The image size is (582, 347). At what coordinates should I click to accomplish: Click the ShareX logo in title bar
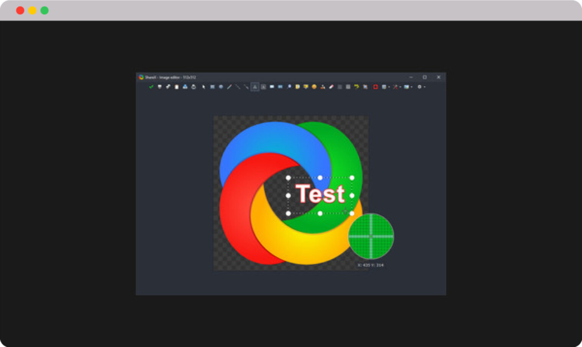(x=141, y=77)
